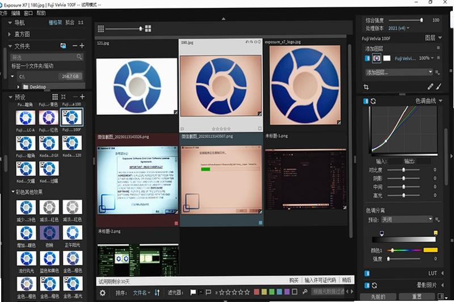
Task: Reverse the sort direction arrows
Action: coord(157,292)
